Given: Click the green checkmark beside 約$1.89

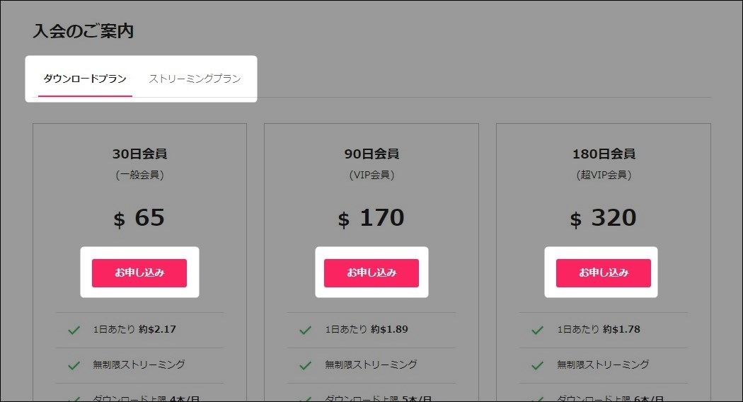Looking at the screenshot, I should click(x=305, y=330).
